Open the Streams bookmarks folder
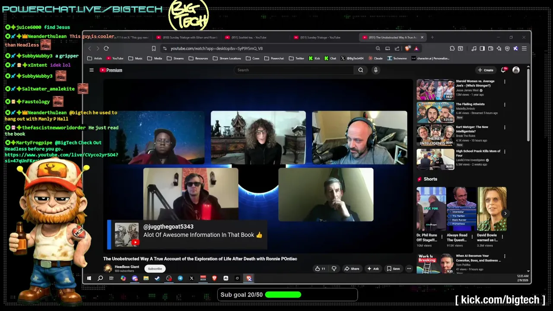Image resolution: width=553 pixels, height=311 pixels. [x=175, y=58]
